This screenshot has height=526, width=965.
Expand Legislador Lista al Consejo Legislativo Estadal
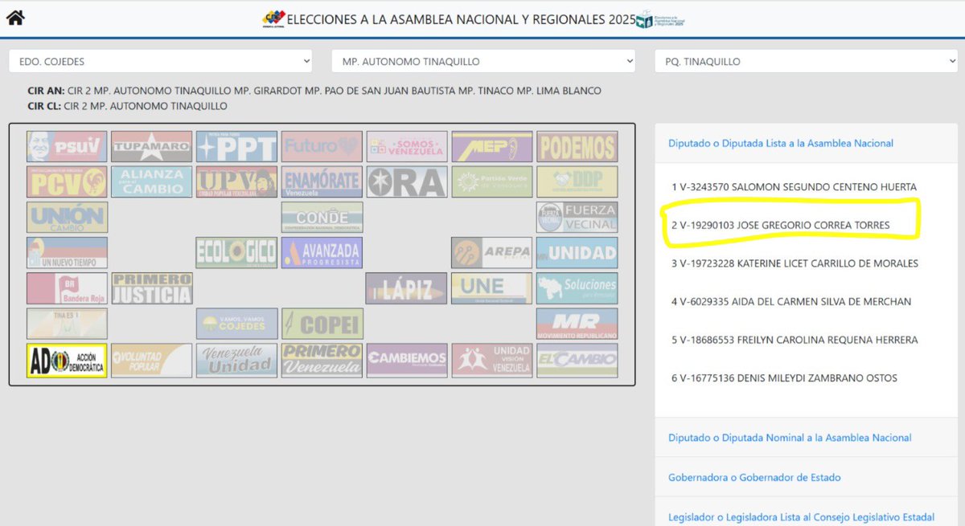[801, 516]
